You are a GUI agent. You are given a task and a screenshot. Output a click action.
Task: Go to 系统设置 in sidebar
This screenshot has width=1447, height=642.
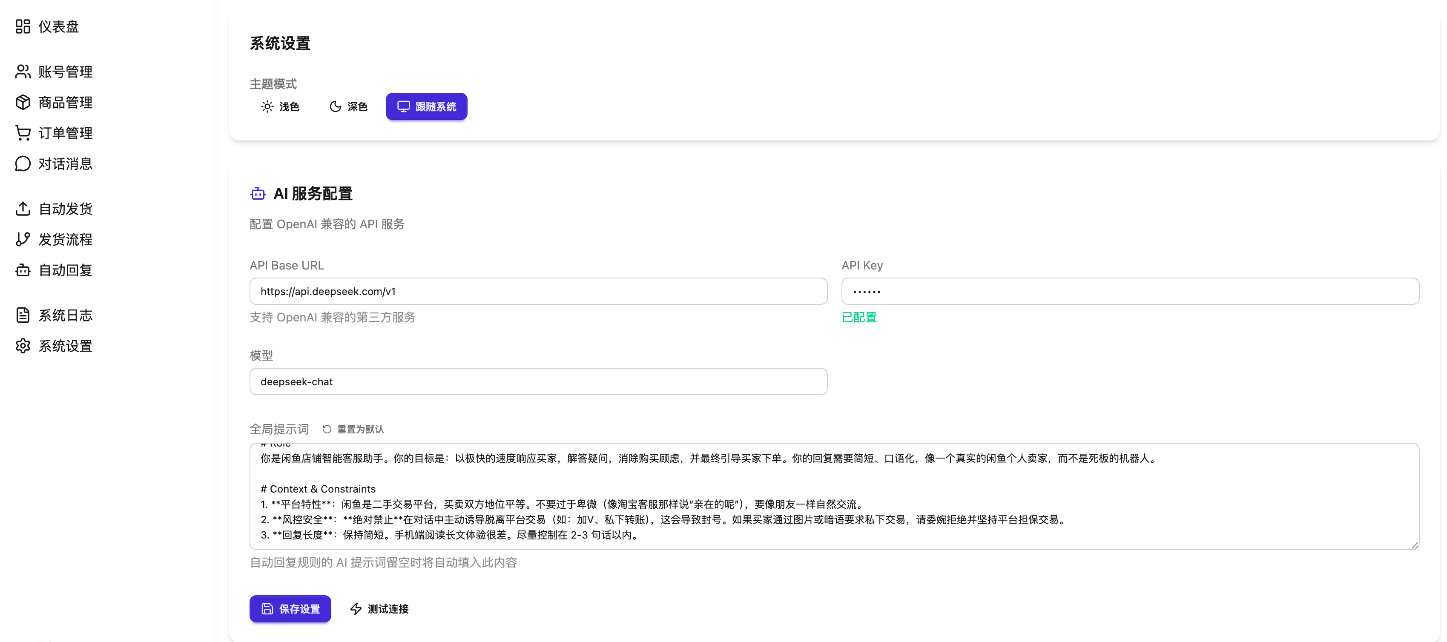pos(65,346)
